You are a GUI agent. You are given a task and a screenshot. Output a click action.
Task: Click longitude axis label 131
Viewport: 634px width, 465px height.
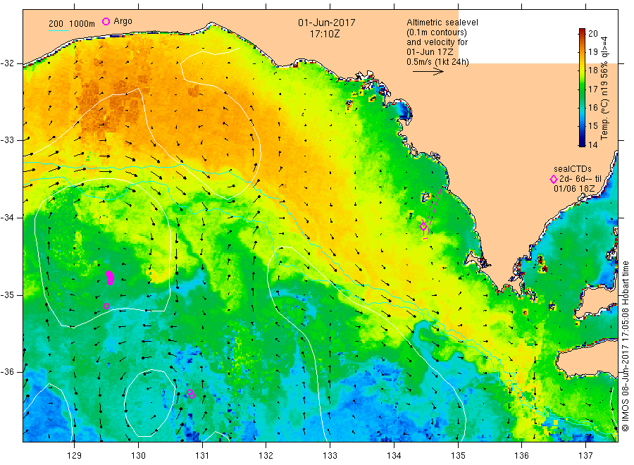tap(202, 456)
